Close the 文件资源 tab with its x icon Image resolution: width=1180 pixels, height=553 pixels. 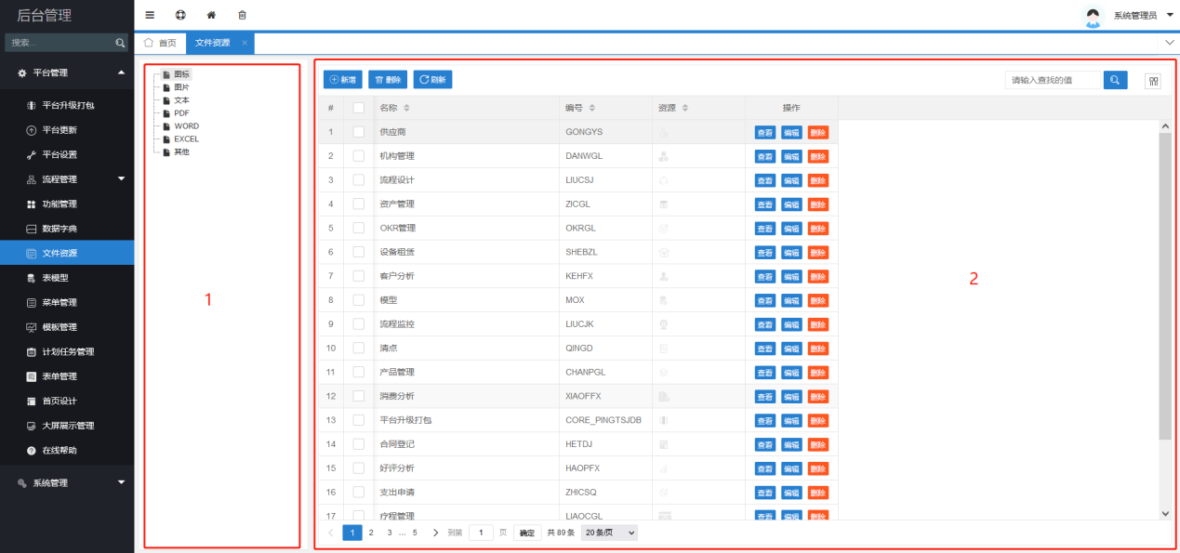coord(245,43)
